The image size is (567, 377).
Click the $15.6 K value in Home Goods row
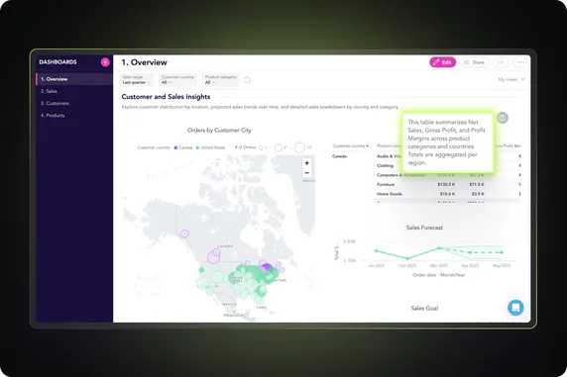[x=447, y=194]
